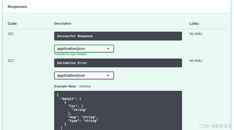Open the 201 response application/json media type dropdown

(84, 49)
